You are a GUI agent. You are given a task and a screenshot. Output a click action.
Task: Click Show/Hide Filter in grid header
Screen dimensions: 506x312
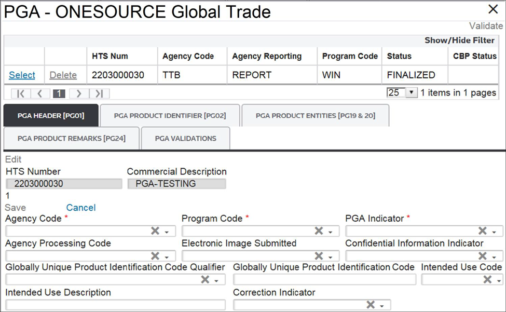pos(459,40)
